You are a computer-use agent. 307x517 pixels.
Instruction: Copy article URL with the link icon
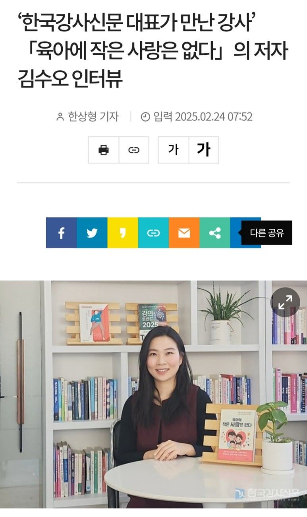point(134,150)
